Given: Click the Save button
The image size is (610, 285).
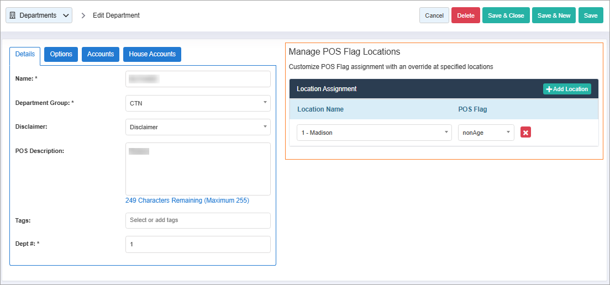Looking at the screenshot, I should (591, 15).
